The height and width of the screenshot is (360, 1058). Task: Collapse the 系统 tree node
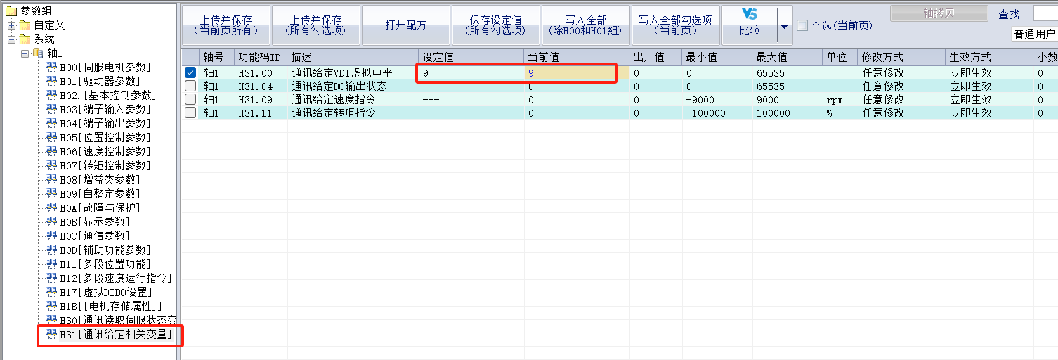pyautogui.click(x=12, y=39)
